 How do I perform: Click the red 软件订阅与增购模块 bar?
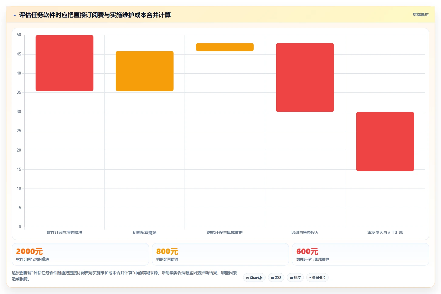[64, 63]
